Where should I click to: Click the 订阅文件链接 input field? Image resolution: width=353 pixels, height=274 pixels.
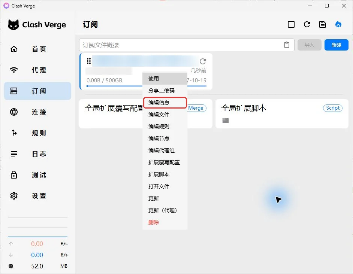[x=187, y=45]
